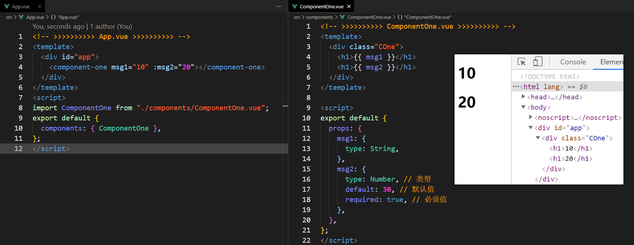The height and width of the screenshot is (245, 634).
Task: Switch to the ComponentOne.vue tab
Action: (x=322, y=6)
